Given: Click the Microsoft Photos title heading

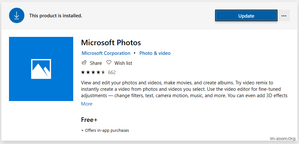Looking at the screenshot, I should 111,43.
